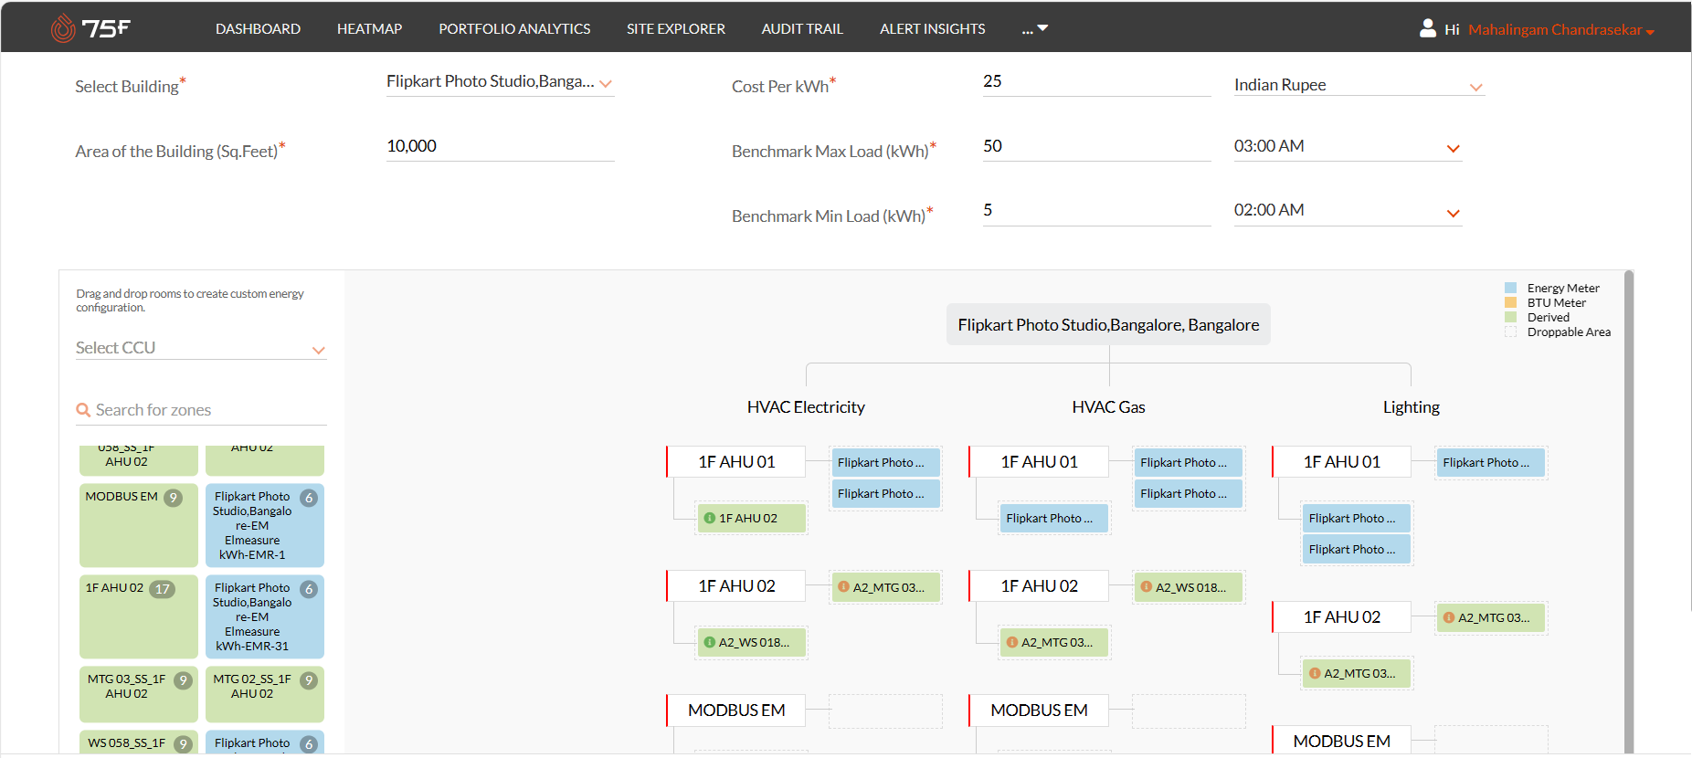Click A2_WS 018 chip beside HVAC Gas AHU 02
This screenshot has width=1692, height=758.
click(x=1188, y=587)
